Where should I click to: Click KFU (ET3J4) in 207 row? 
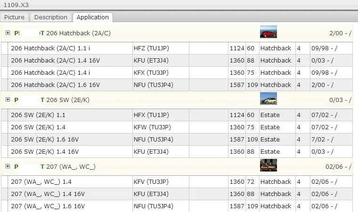151,194
